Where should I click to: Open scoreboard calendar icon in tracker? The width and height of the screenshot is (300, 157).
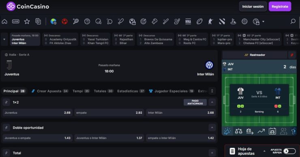(x=272, y=131)
